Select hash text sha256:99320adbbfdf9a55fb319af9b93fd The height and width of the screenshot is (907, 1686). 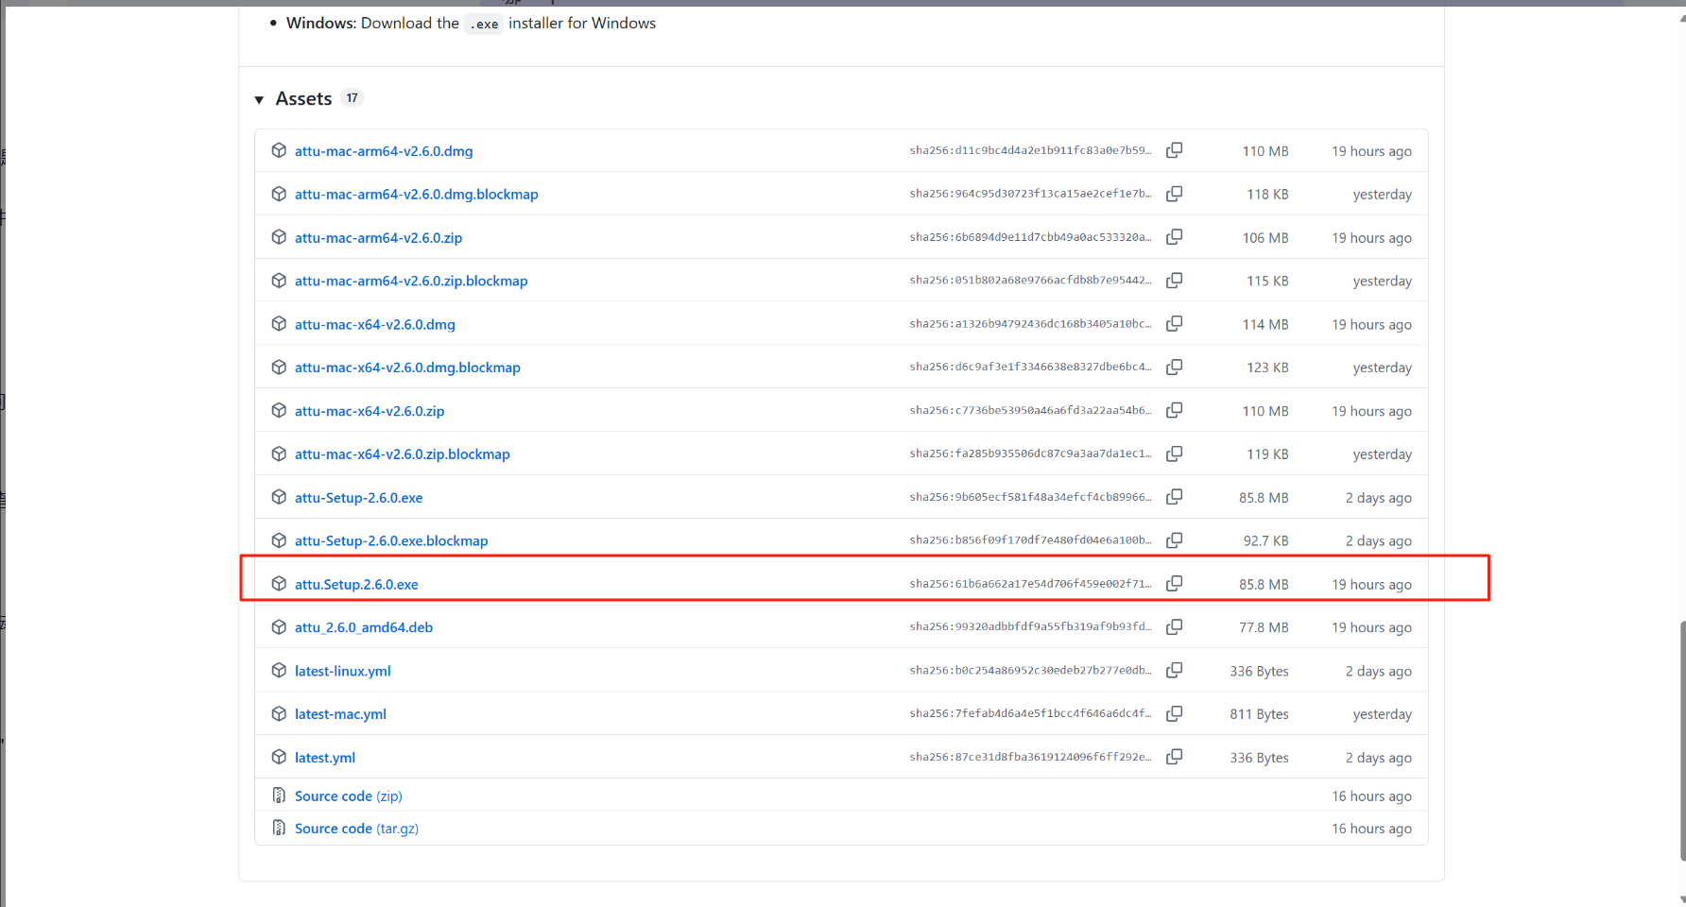pyautogui.click(x=1030, y=627)
